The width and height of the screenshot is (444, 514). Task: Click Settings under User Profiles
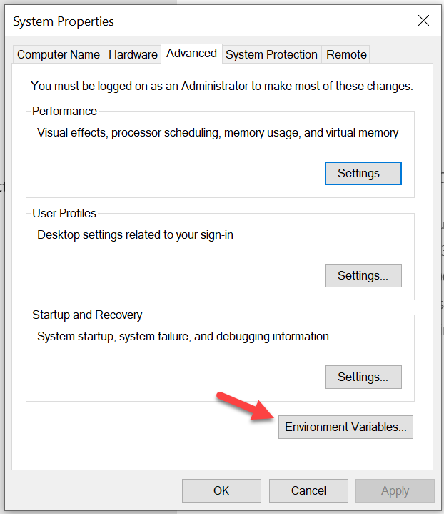[363, 275]
